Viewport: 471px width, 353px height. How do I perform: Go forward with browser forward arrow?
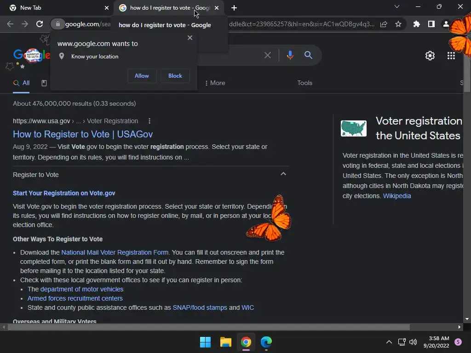click(25, 24)
